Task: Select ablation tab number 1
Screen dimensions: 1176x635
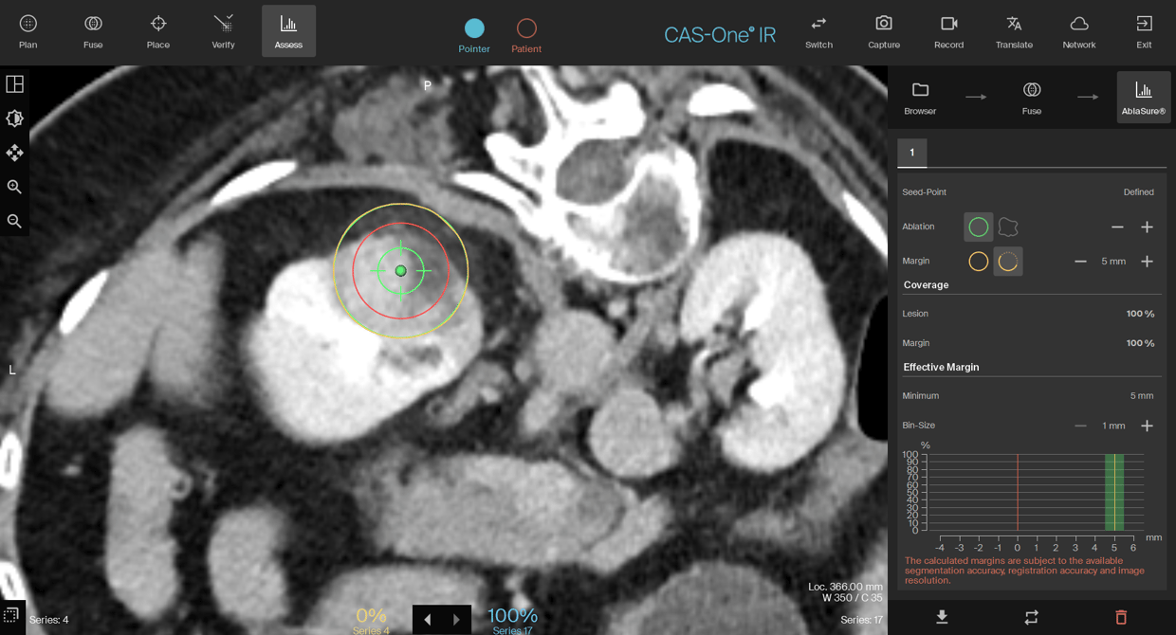Action: pos(912,153)
